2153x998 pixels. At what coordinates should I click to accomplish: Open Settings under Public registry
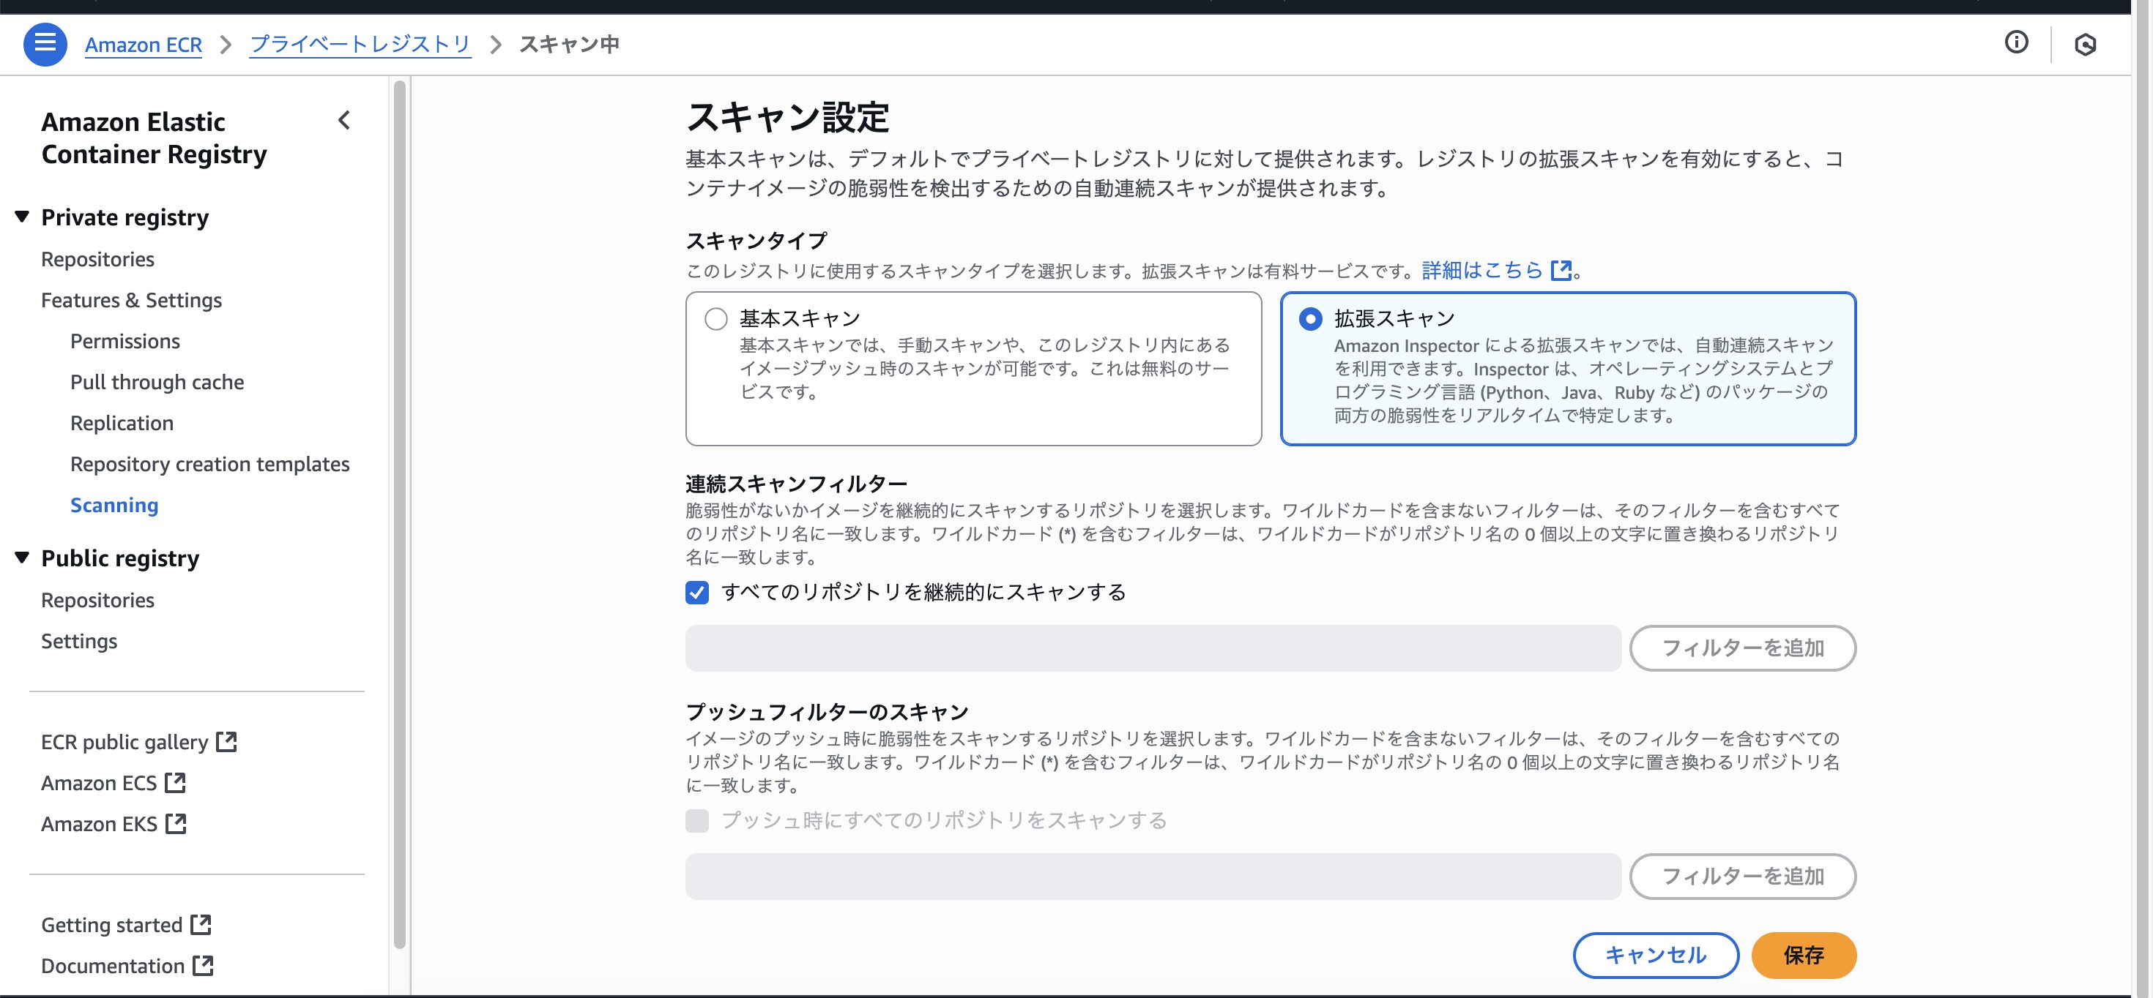tap(79, 642)
